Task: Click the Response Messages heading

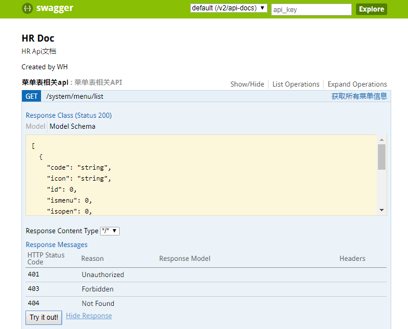Action: [x=57, y=245]
